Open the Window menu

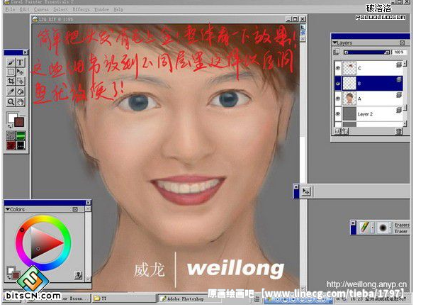pos(101,9)
